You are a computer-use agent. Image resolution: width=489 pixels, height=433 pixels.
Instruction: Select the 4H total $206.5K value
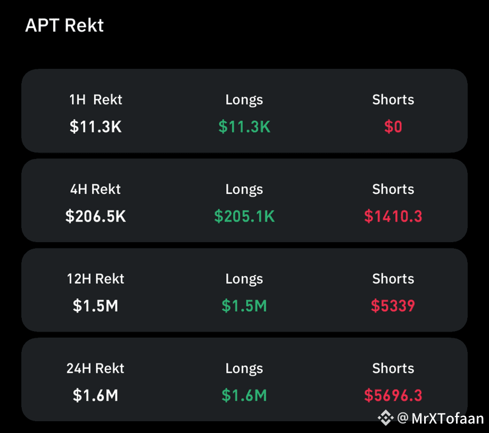tap(96, 216)
